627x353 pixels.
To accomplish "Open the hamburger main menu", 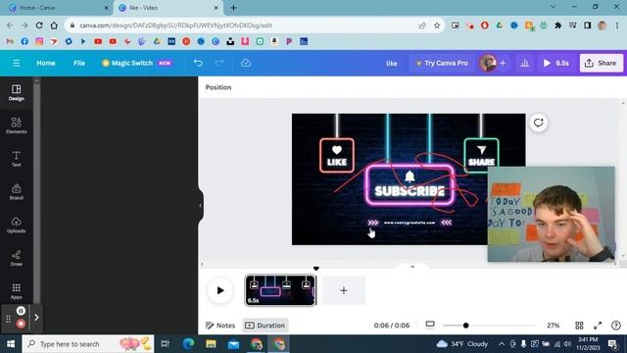I will pos(16,63).
